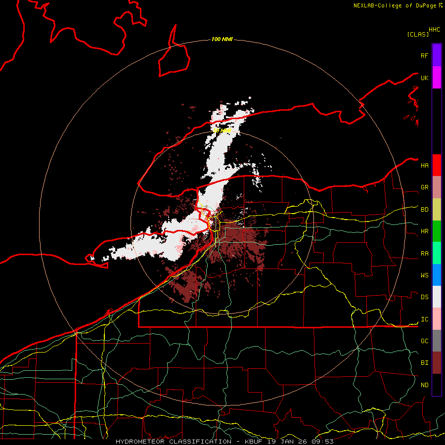The width and height of the screenshot is (445, 445).
Task: Click the 50 NMI range ring label
Action: pos(222,131)
